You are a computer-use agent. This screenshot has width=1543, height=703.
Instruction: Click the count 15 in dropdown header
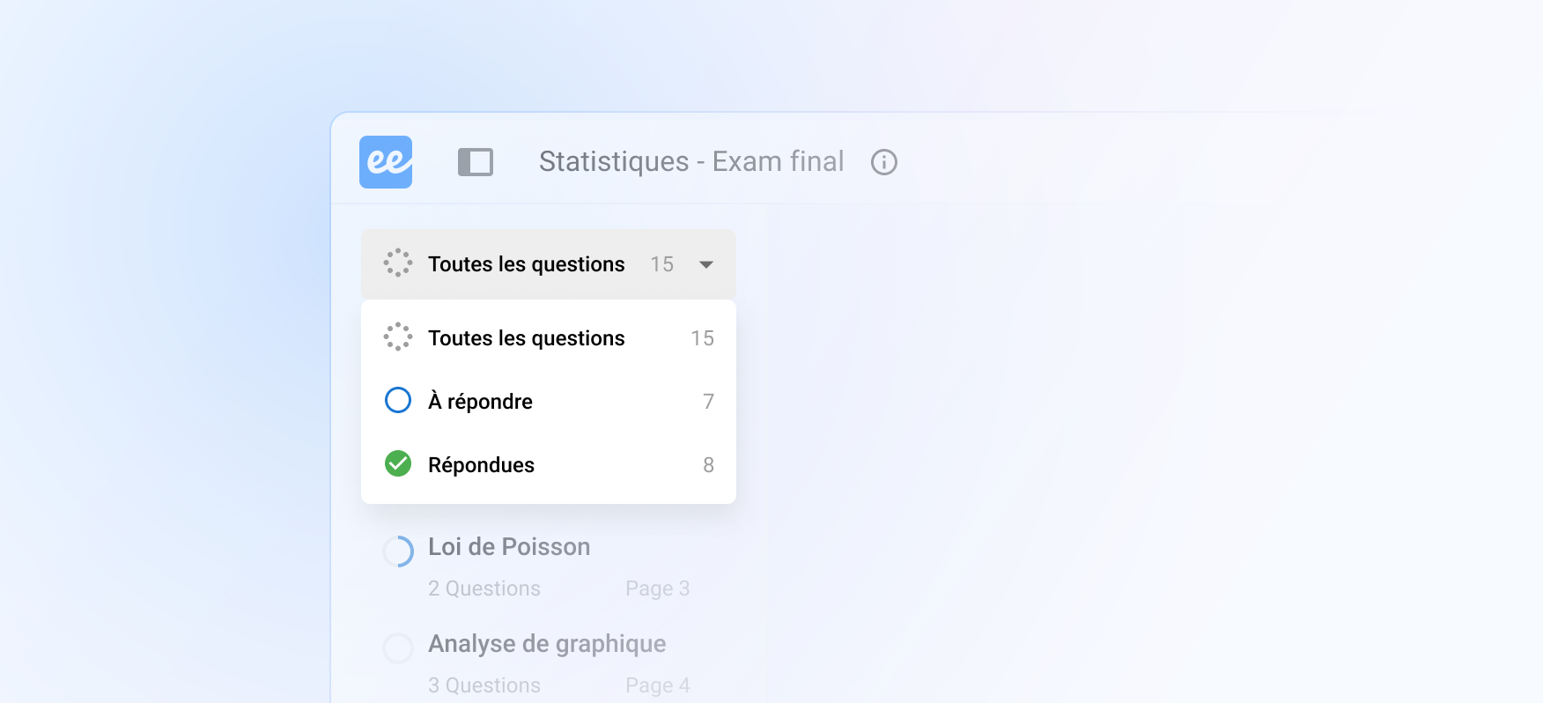[661, 264]
